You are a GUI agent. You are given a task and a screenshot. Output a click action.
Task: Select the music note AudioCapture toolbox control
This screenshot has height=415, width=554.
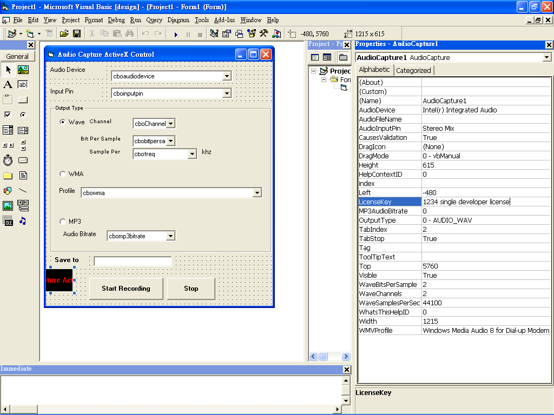click(23, 221)
